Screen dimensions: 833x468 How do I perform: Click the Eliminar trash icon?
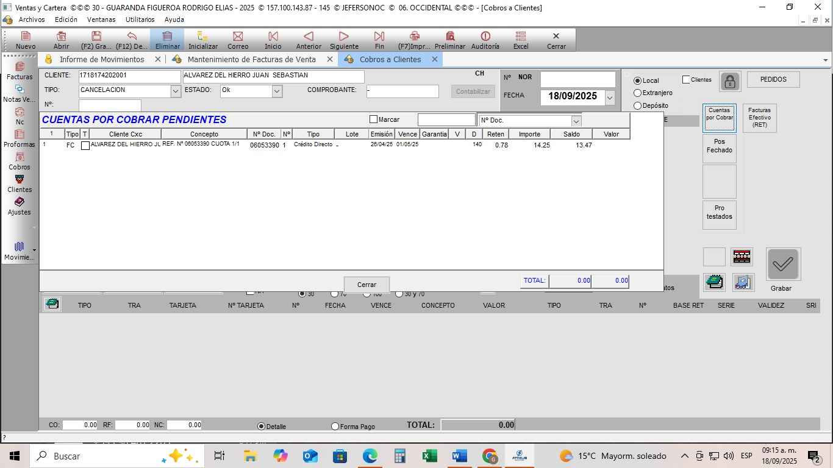167,37
